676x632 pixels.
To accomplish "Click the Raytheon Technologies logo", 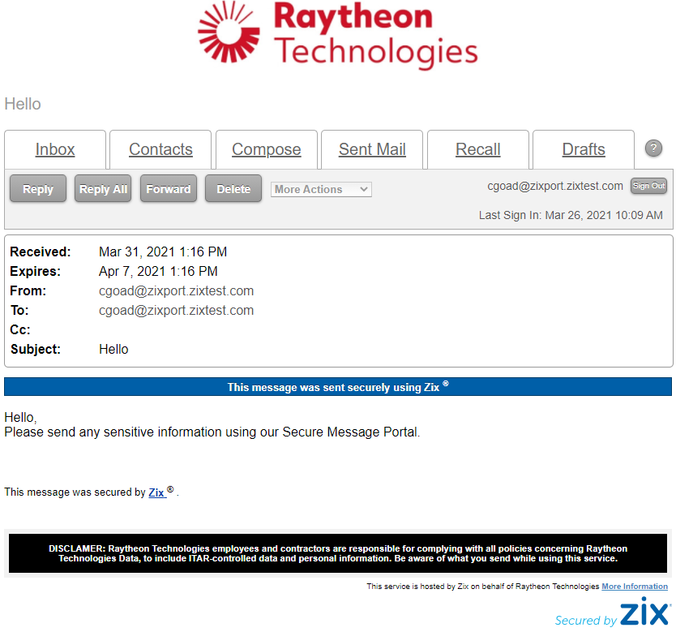I will 337,36.
